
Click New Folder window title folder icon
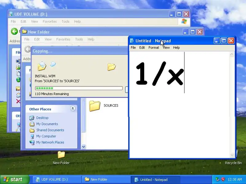(x=24, y=32)
